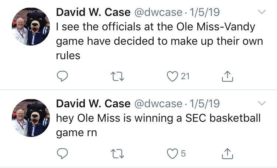Like the tweet with 21 likes
The width and height of the screenshot is (277, 168).
coord(172,76)
